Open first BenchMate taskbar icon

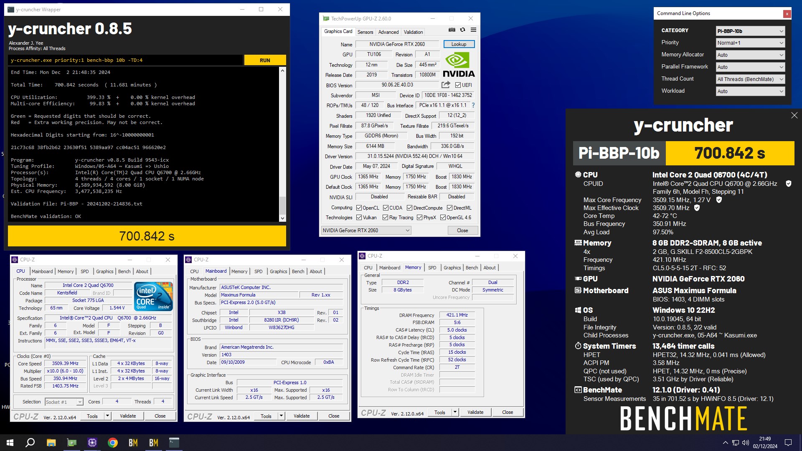[x=133, y=443]
